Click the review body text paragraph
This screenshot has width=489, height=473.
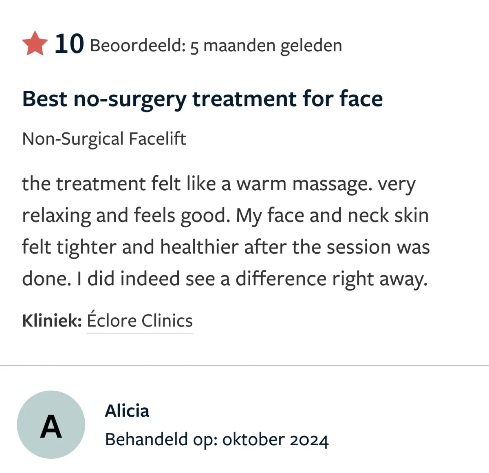[x=225, y=231]
